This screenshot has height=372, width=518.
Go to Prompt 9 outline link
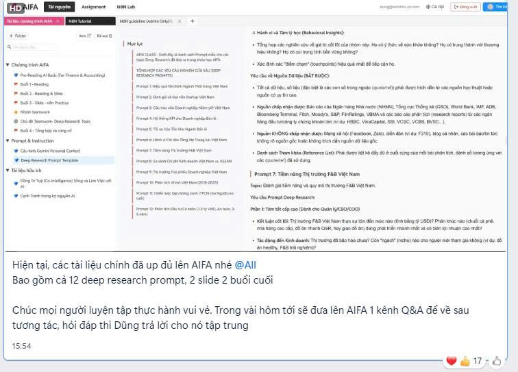[x=182, y=172]
